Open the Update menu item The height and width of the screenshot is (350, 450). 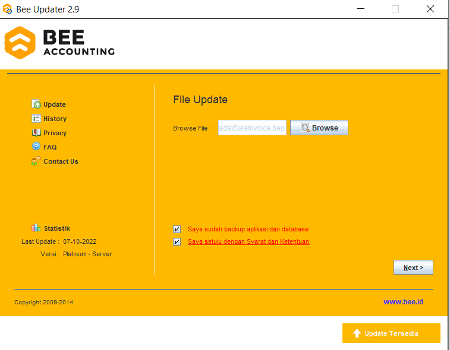tap(55, 104)
